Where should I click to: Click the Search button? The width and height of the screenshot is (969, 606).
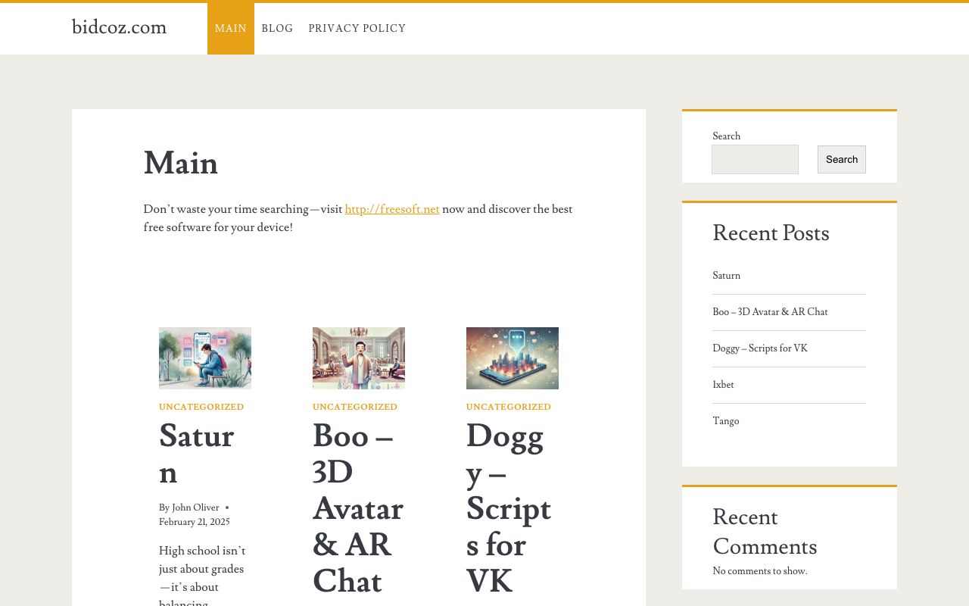[842, 159]
